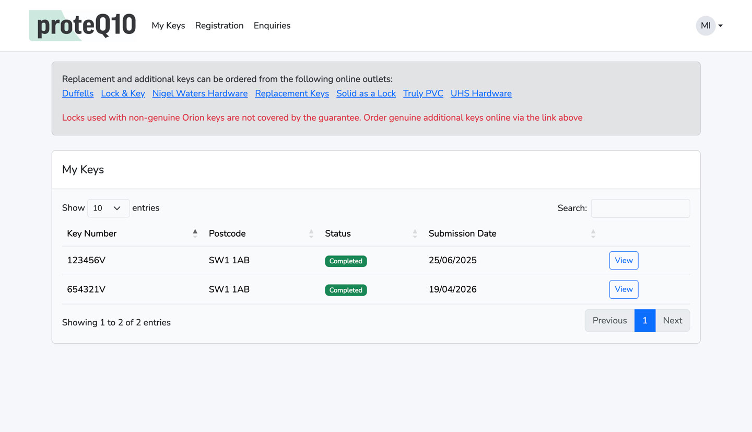Select page 1 in pagination

click(645, 321)
